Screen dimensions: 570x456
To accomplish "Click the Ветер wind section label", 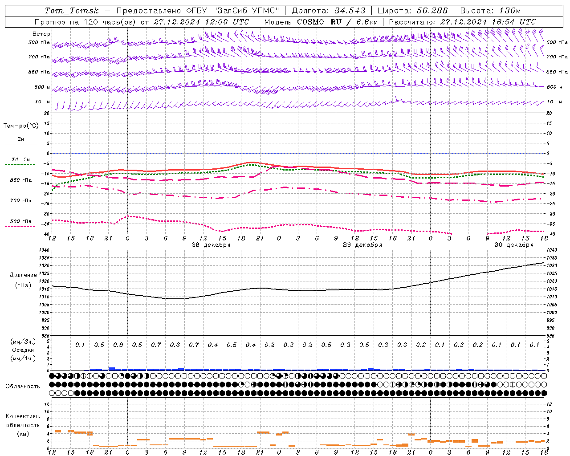I will click(x=41, y=34).
